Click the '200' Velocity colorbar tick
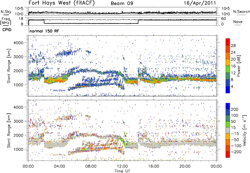This screenshot has width=250, height=173. pyautogui.click(x=235, y=109)
